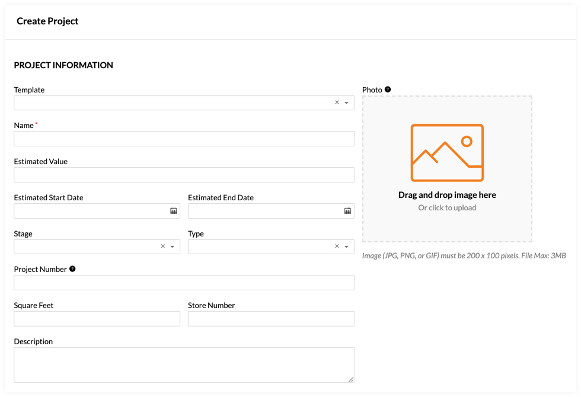Click the orange image placeholder icon
The width and height of the screenshot is (581, 397).
click(x=447, y=152)
